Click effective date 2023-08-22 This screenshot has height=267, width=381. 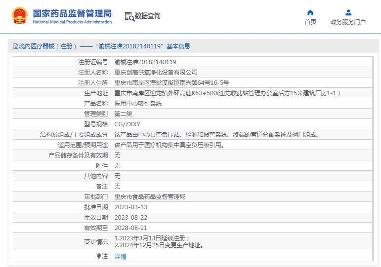(131, 218)
